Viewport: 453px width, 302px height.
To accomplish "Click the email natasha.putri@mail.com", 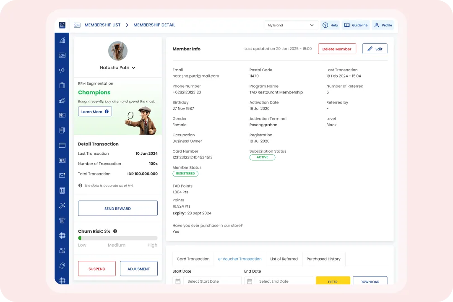I will 196,76.
